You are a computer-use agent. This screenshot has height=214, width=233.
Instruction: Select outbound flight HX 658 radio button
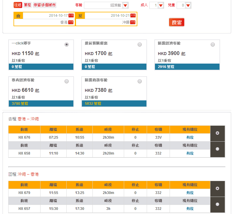point(217,149)
